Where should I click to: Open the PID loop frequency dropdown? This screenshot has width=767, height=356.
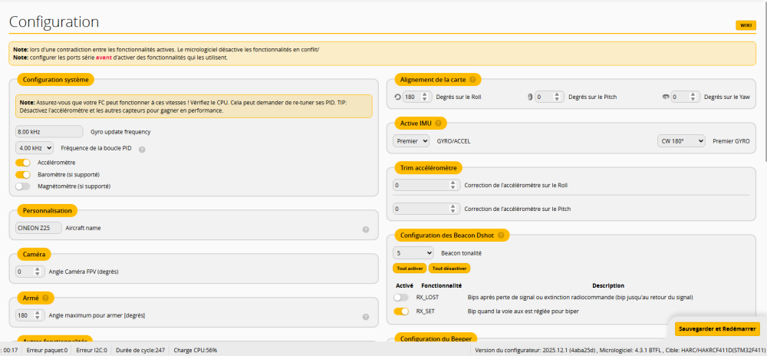(x=35, y=147)
